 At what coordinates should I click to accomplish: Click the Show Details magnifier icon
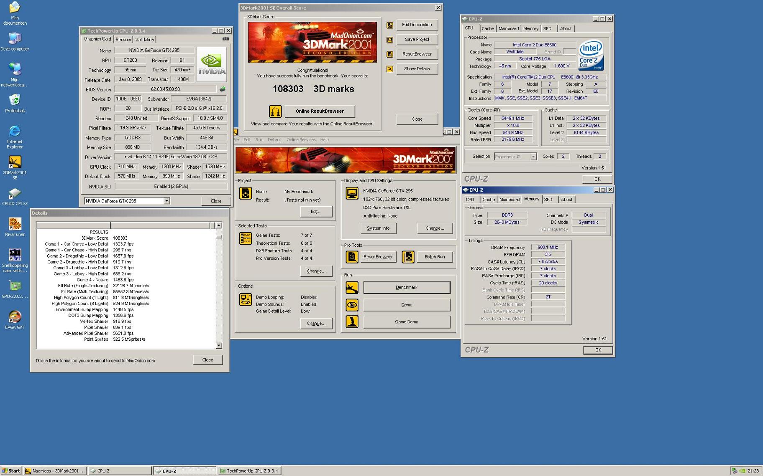click(389, 69)
